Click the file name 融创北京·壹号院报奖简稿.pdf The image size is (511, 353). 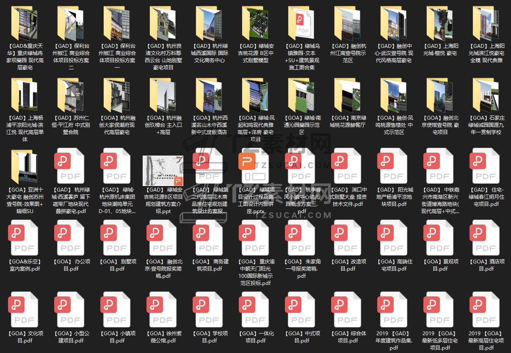pos(163,268)
